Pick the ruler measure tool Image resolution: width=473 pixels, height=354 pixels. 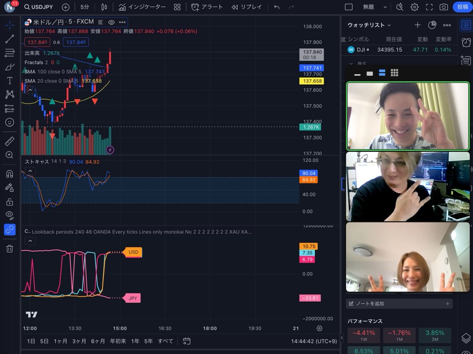[x=9, y=141]
